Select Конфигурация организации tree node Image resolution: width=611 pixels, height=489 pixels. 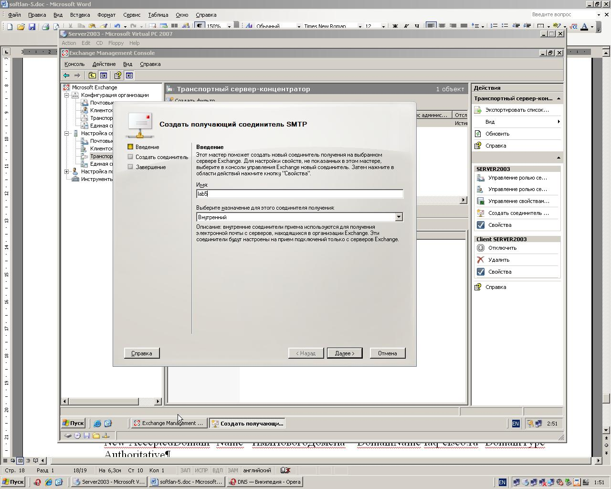(x=115, y=95)
